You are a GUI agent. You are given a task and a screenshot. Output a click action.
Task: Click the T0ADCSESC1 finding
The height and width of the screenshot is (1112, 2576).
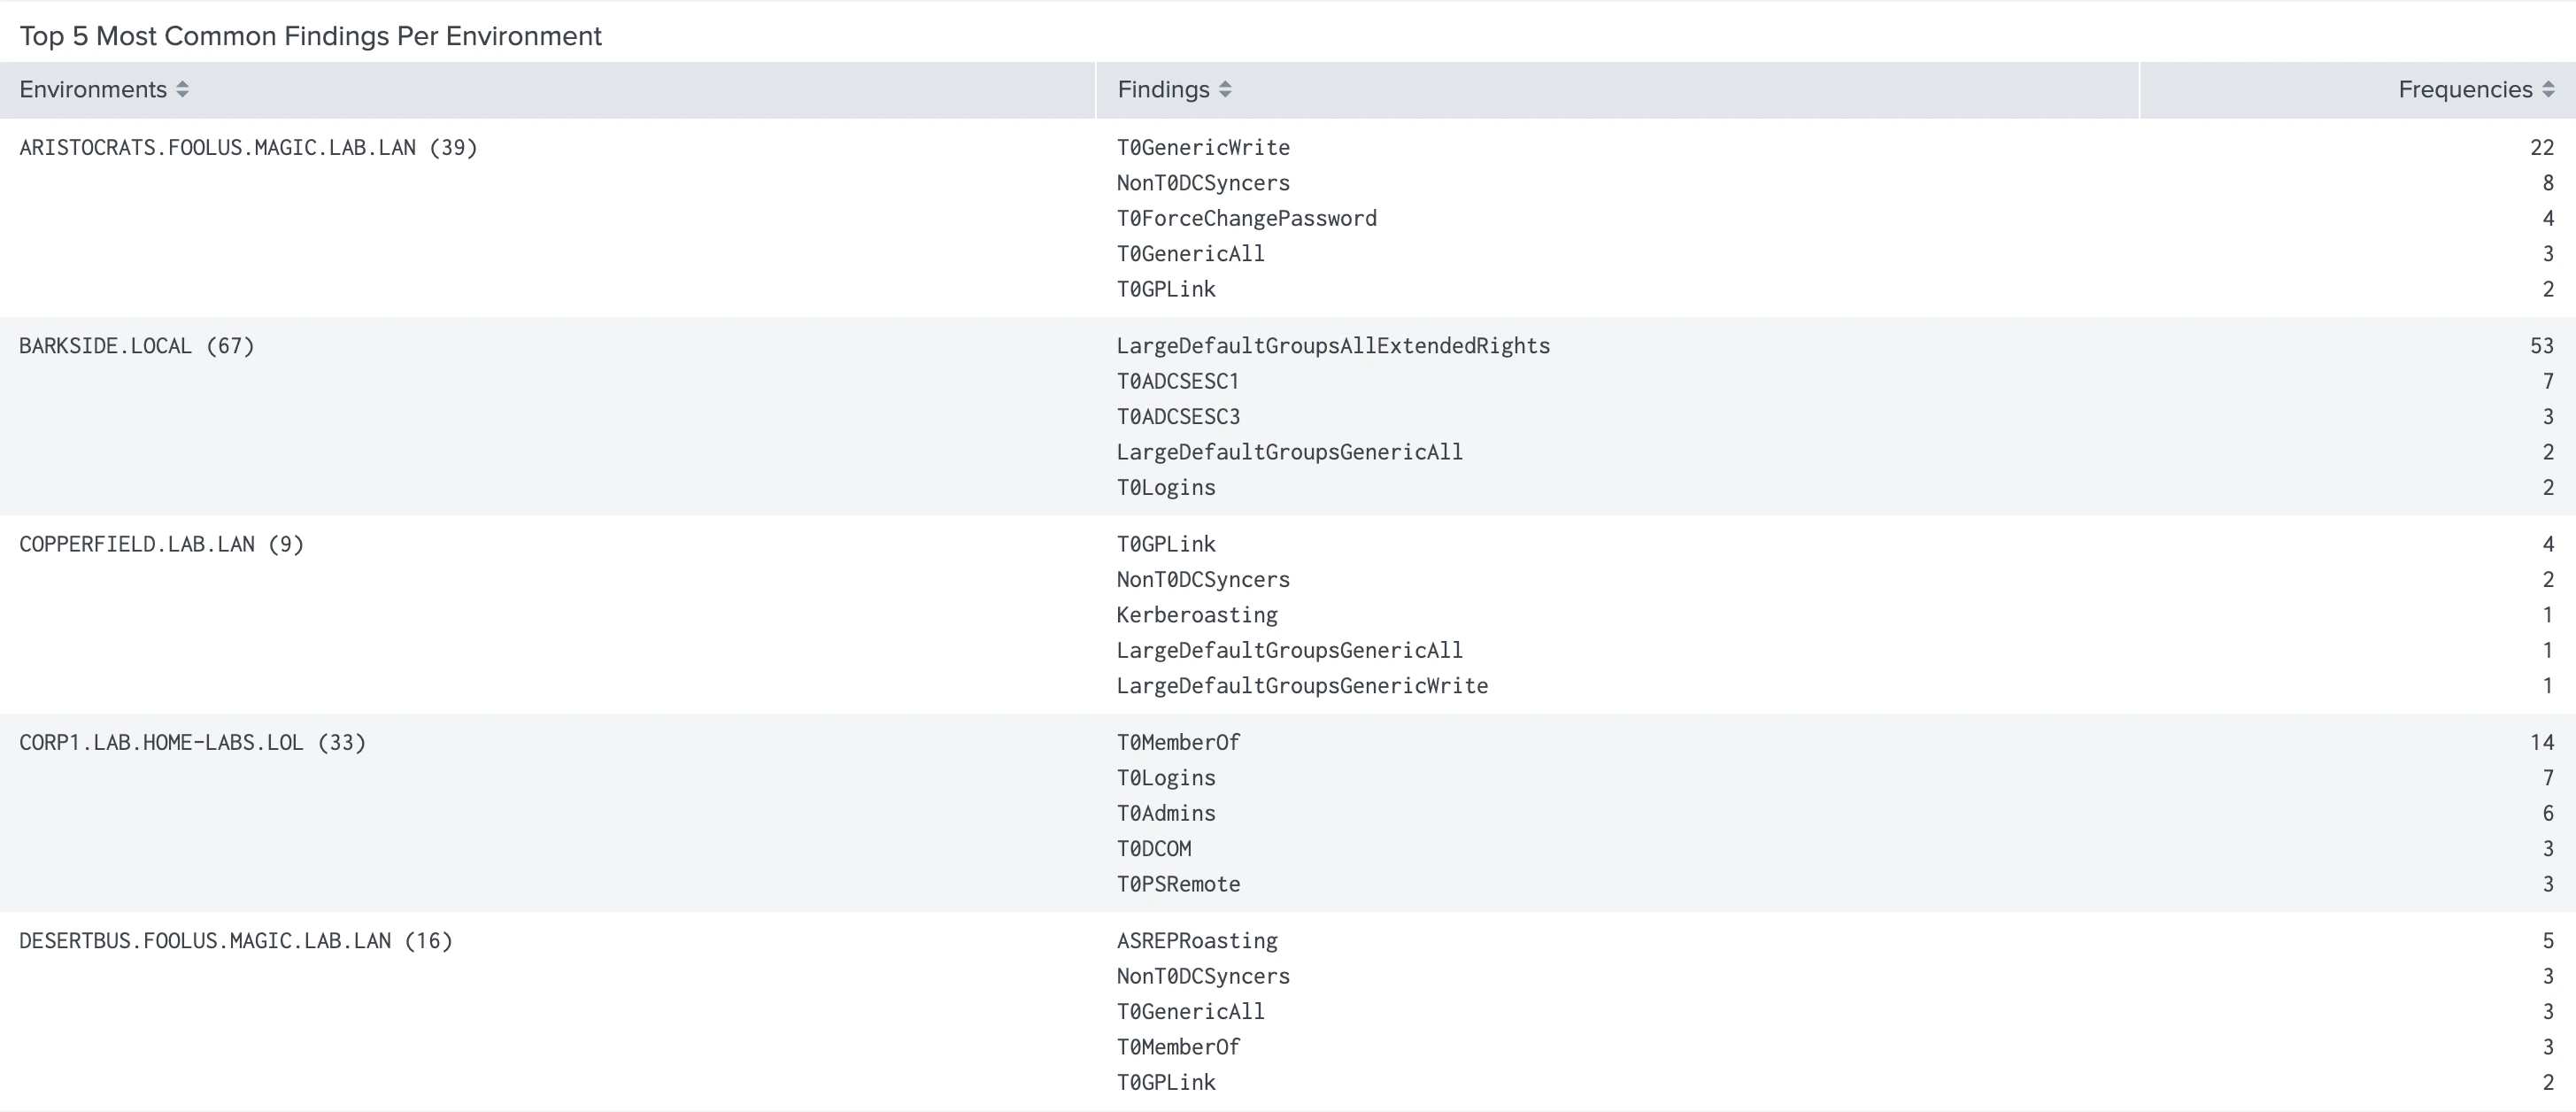(x=1178, y=381)
